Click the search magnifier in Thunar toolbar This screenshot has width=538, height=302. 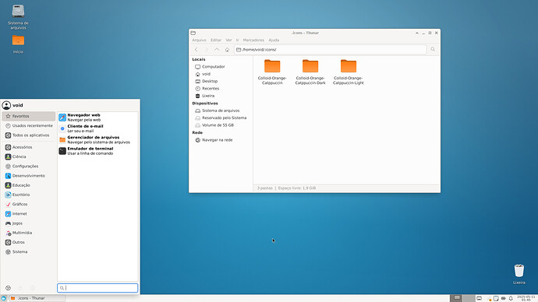pyautogui.click(x=433, y=49)
